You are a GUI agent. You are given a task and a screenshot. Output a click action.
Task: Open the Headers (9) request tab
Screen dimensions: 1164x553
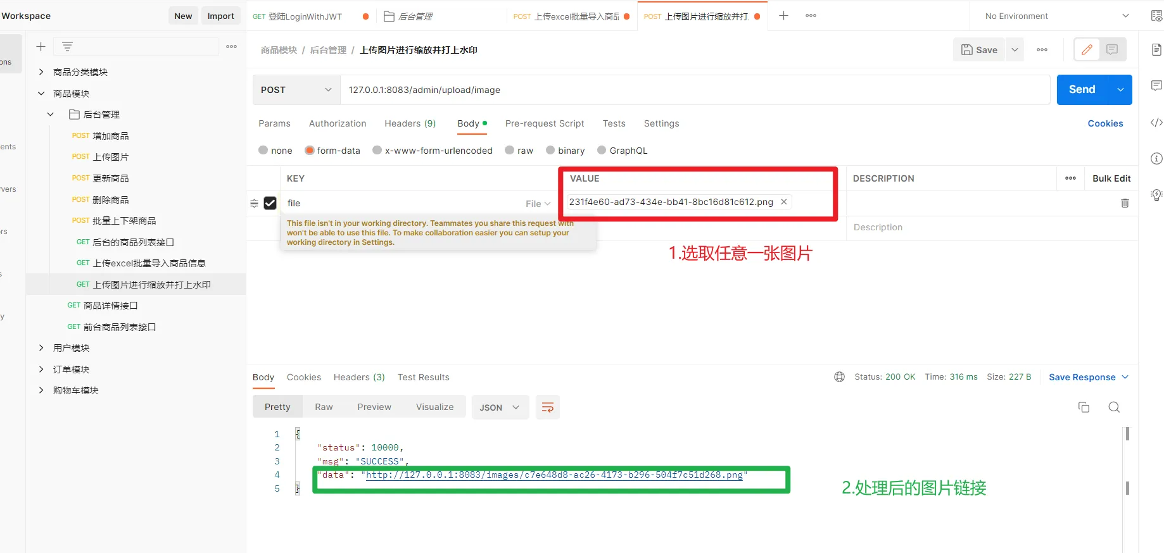pos(410,123)
